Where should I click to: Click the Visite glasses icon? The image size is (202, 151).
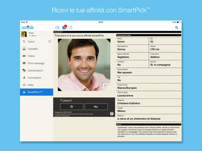[24, 85]
